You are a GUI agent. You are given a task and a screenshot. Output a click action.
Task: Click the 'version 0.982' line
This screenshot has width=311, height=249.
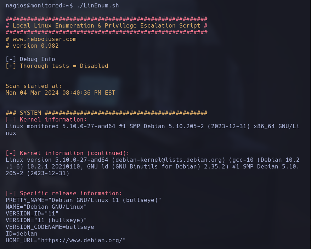pos(32,46)
